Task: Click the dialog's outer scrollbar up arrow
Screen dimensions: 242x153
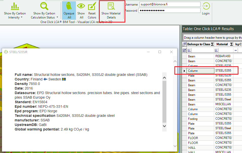Action: pyautogui.click(x=175, y=61)
